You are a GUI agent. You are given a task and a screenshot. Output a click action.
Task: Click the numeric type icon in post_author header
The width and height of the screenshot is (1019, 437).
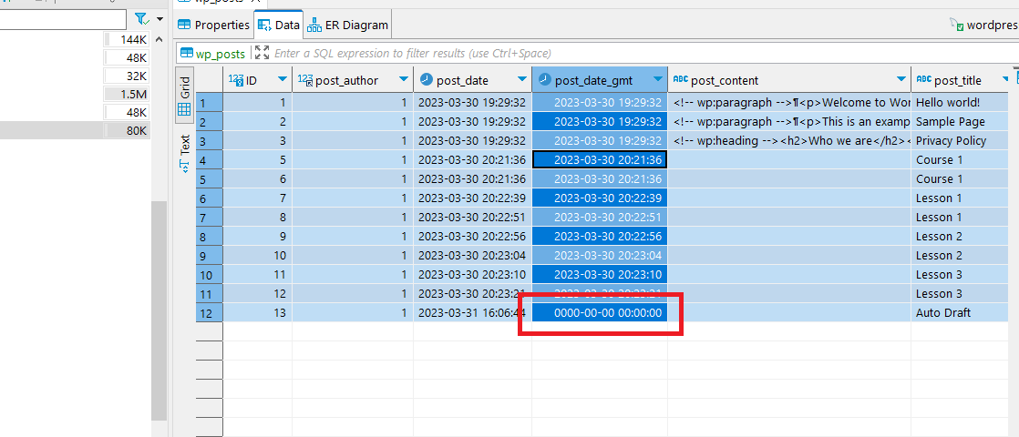pos(305,80)
